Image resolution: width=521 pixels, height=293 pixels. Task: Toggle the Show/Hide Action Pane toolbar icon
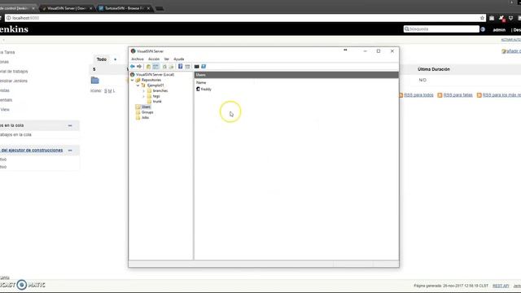(x=187, y=67)
